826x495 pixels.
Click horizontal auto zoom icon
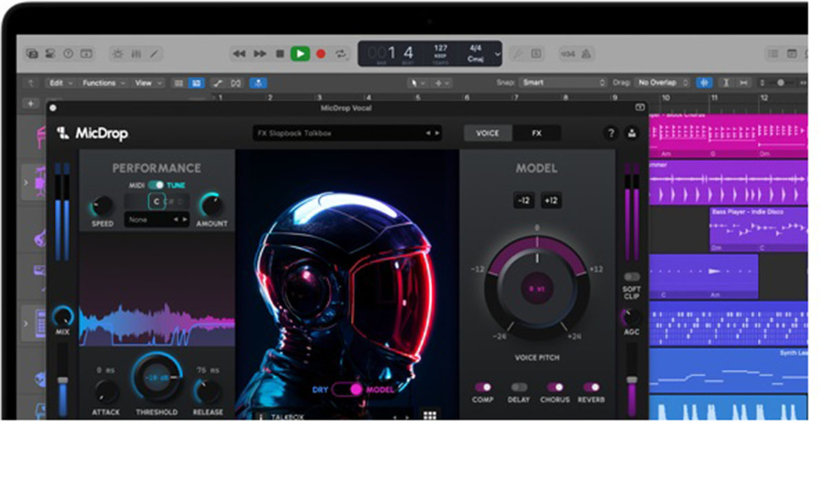743,82
